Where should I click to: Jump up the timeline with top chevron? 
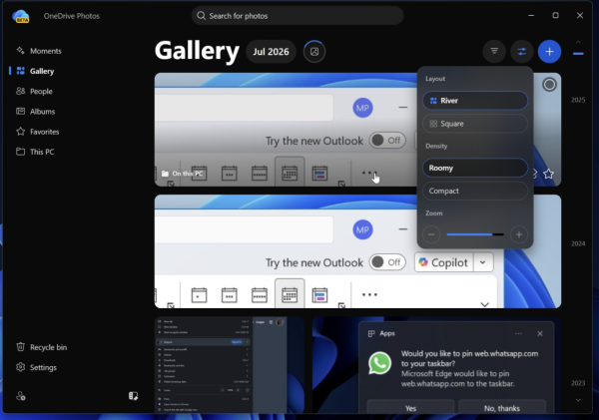point(578,42)
